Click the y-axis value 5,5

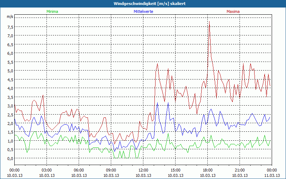coord(10,62)
